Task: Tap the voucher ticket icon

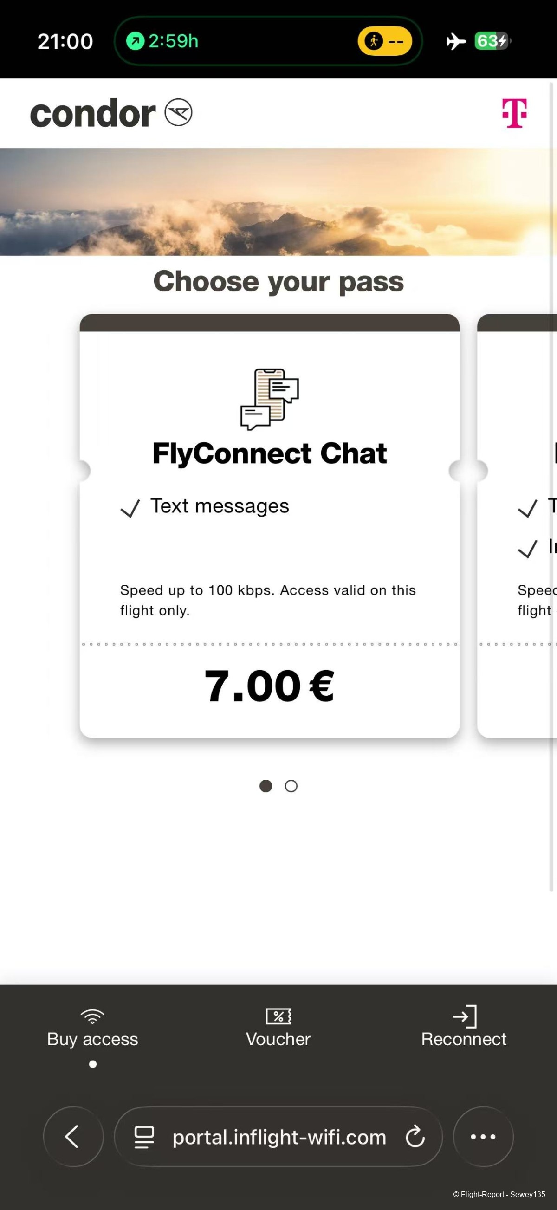Action: pos(278,1016)
